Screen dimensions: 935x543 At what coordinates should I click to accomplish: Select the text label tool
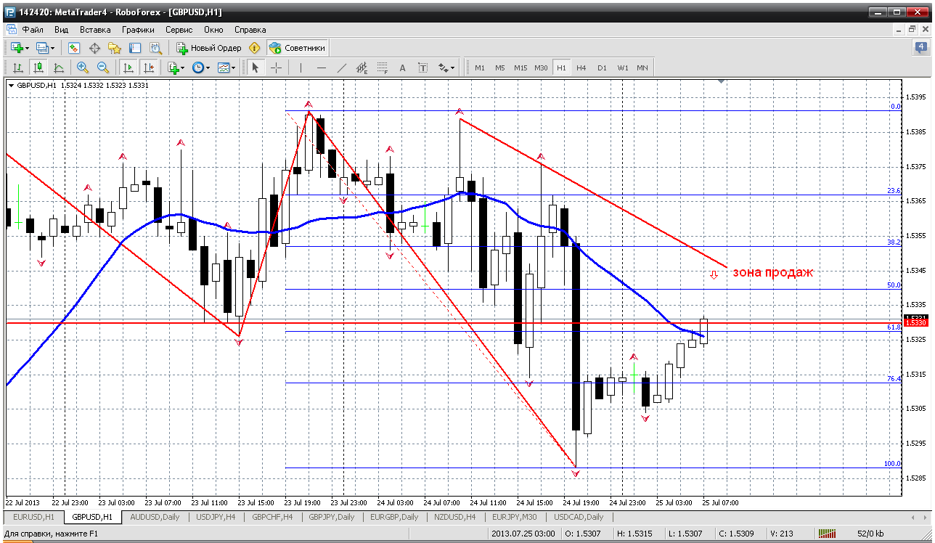(423, 68)
